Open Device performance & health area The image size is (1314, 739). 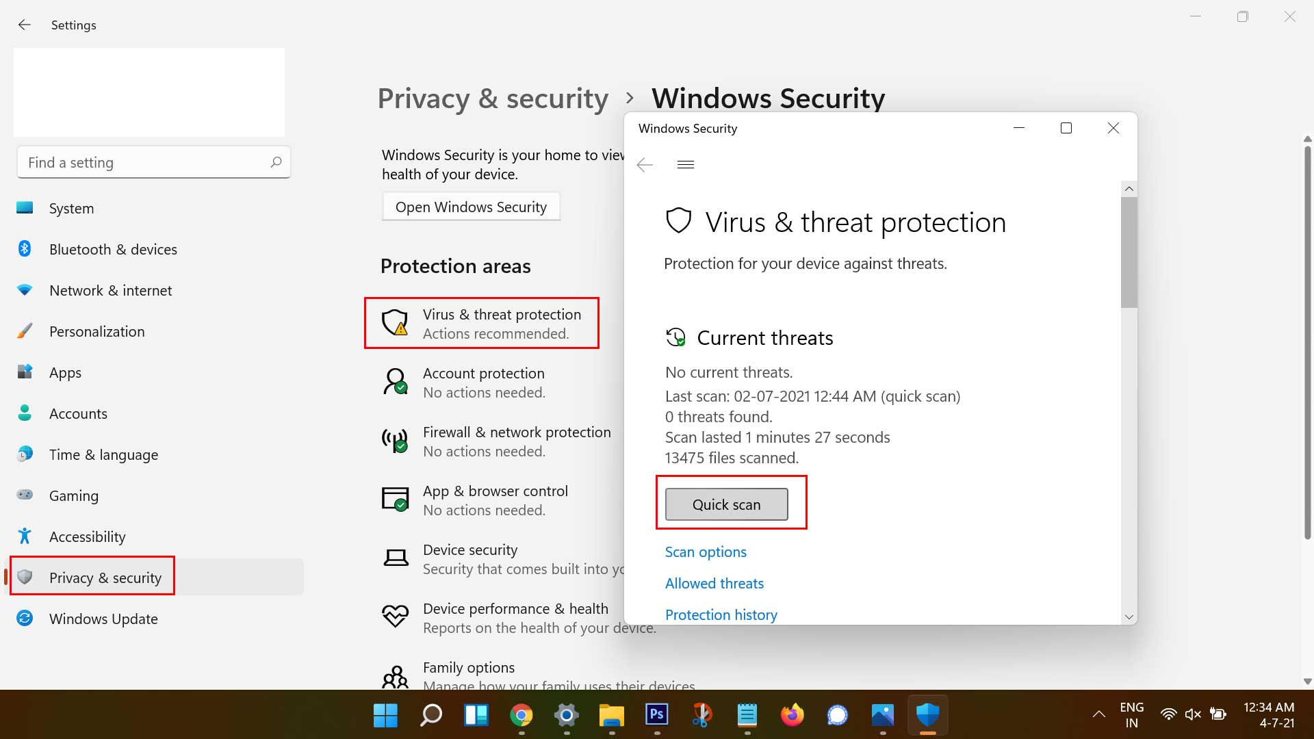(x=515, y=617)
